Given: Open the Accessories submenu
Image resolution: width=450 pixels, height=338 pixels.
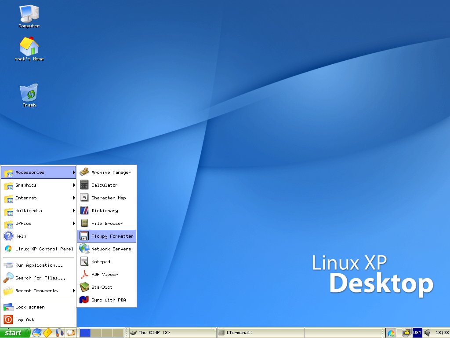Looking at the screenshot, I should click(39, 173).
